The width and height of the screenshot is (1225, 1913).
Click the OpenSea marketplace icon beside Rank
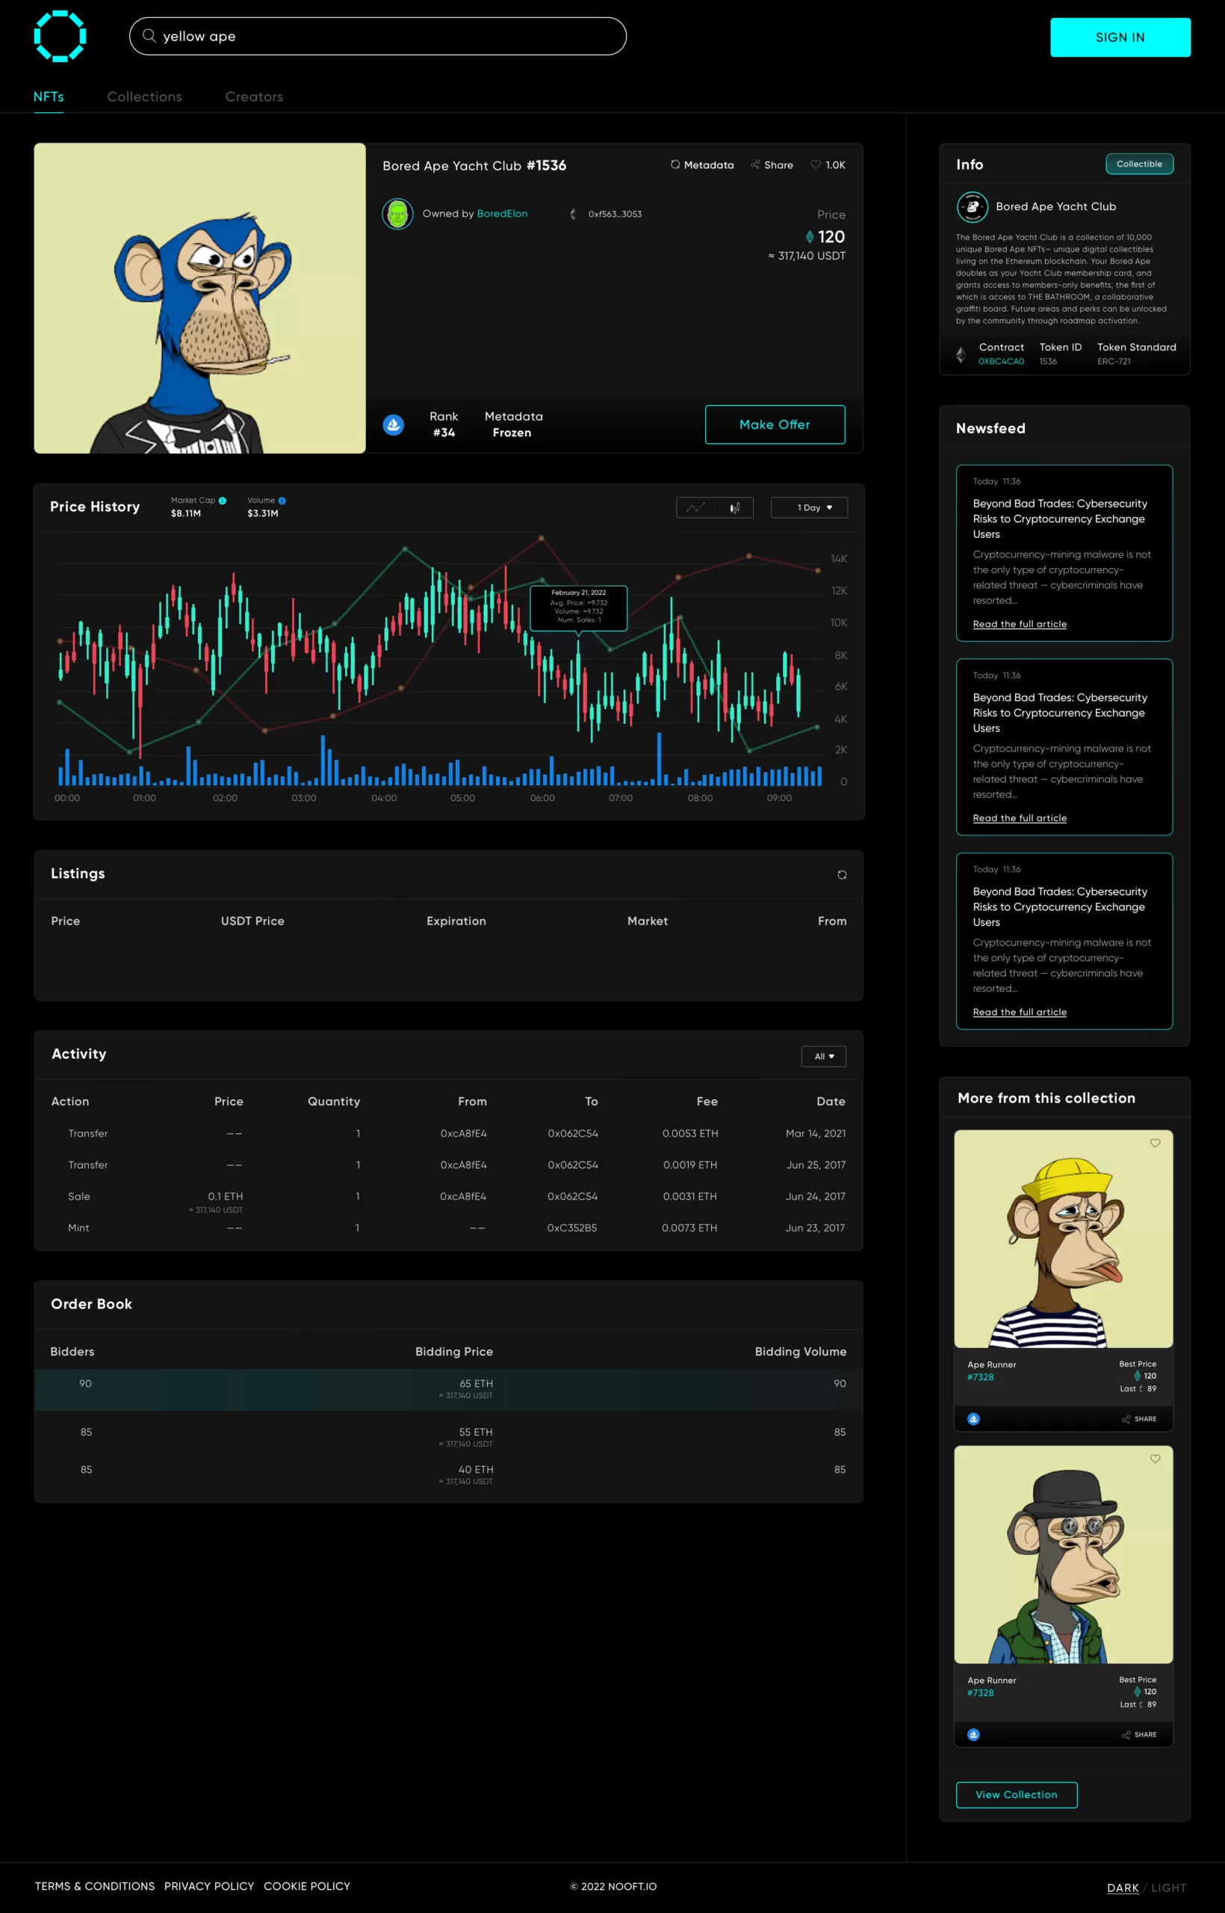pos(393,425)
